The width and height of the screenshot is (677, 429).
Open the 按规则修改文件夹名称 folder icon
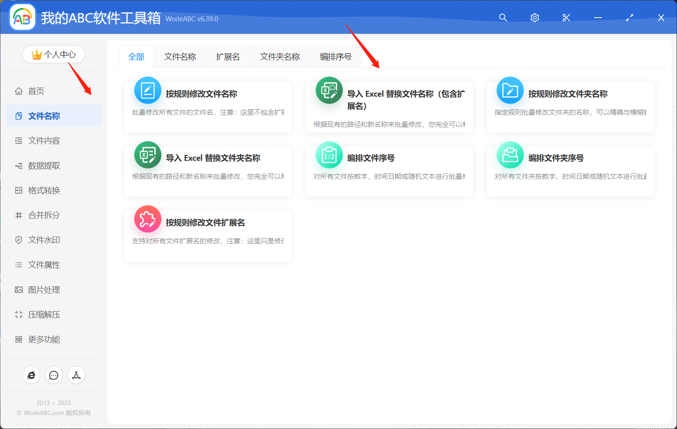(x=510, y=90)
